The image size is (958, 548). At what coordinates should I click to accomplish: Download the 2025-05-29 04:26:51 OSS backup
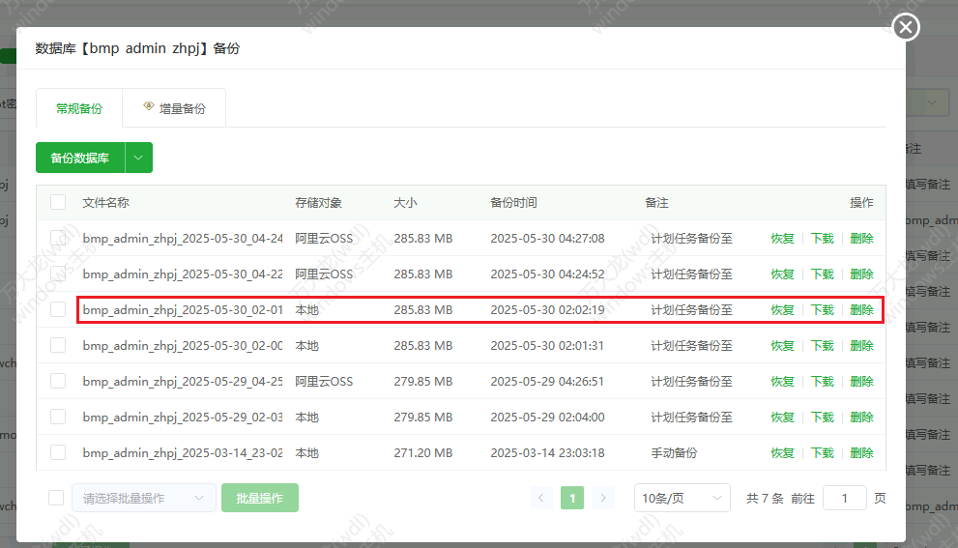tap(822, 382)
